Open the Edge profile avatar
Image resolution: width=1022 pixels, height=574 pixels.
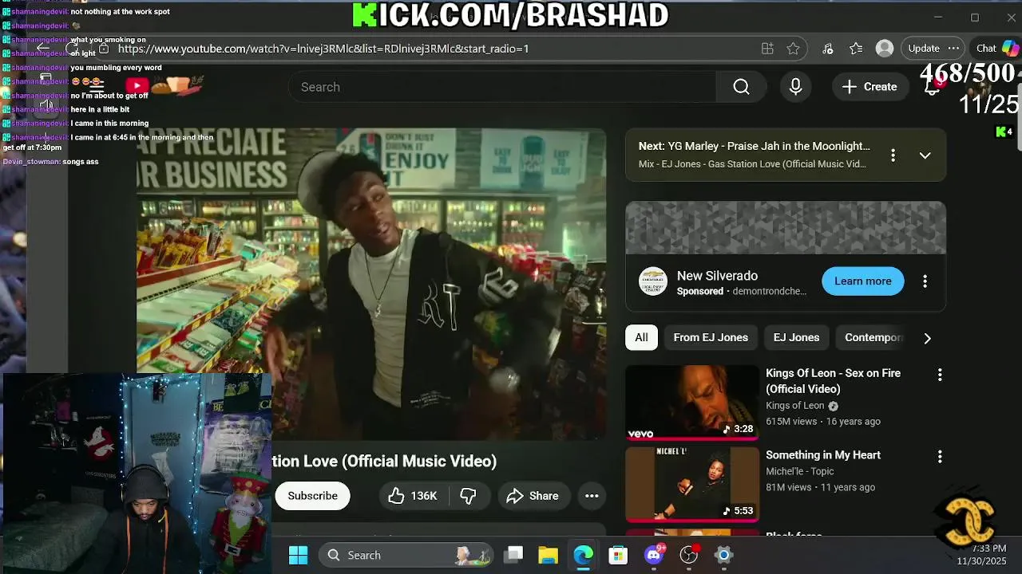click(x=884, y=49)
